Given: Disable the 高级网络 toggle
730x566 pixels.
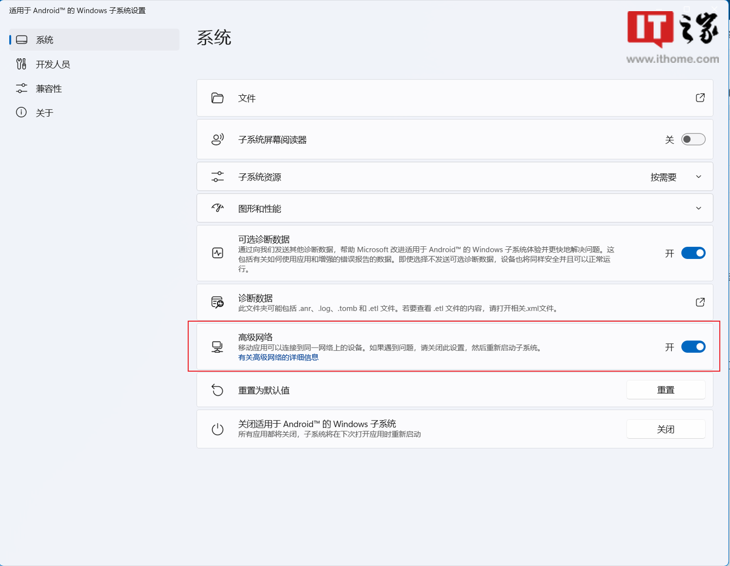Looking at the screenshot, I should pyautogui.click(x=693, y=347).
